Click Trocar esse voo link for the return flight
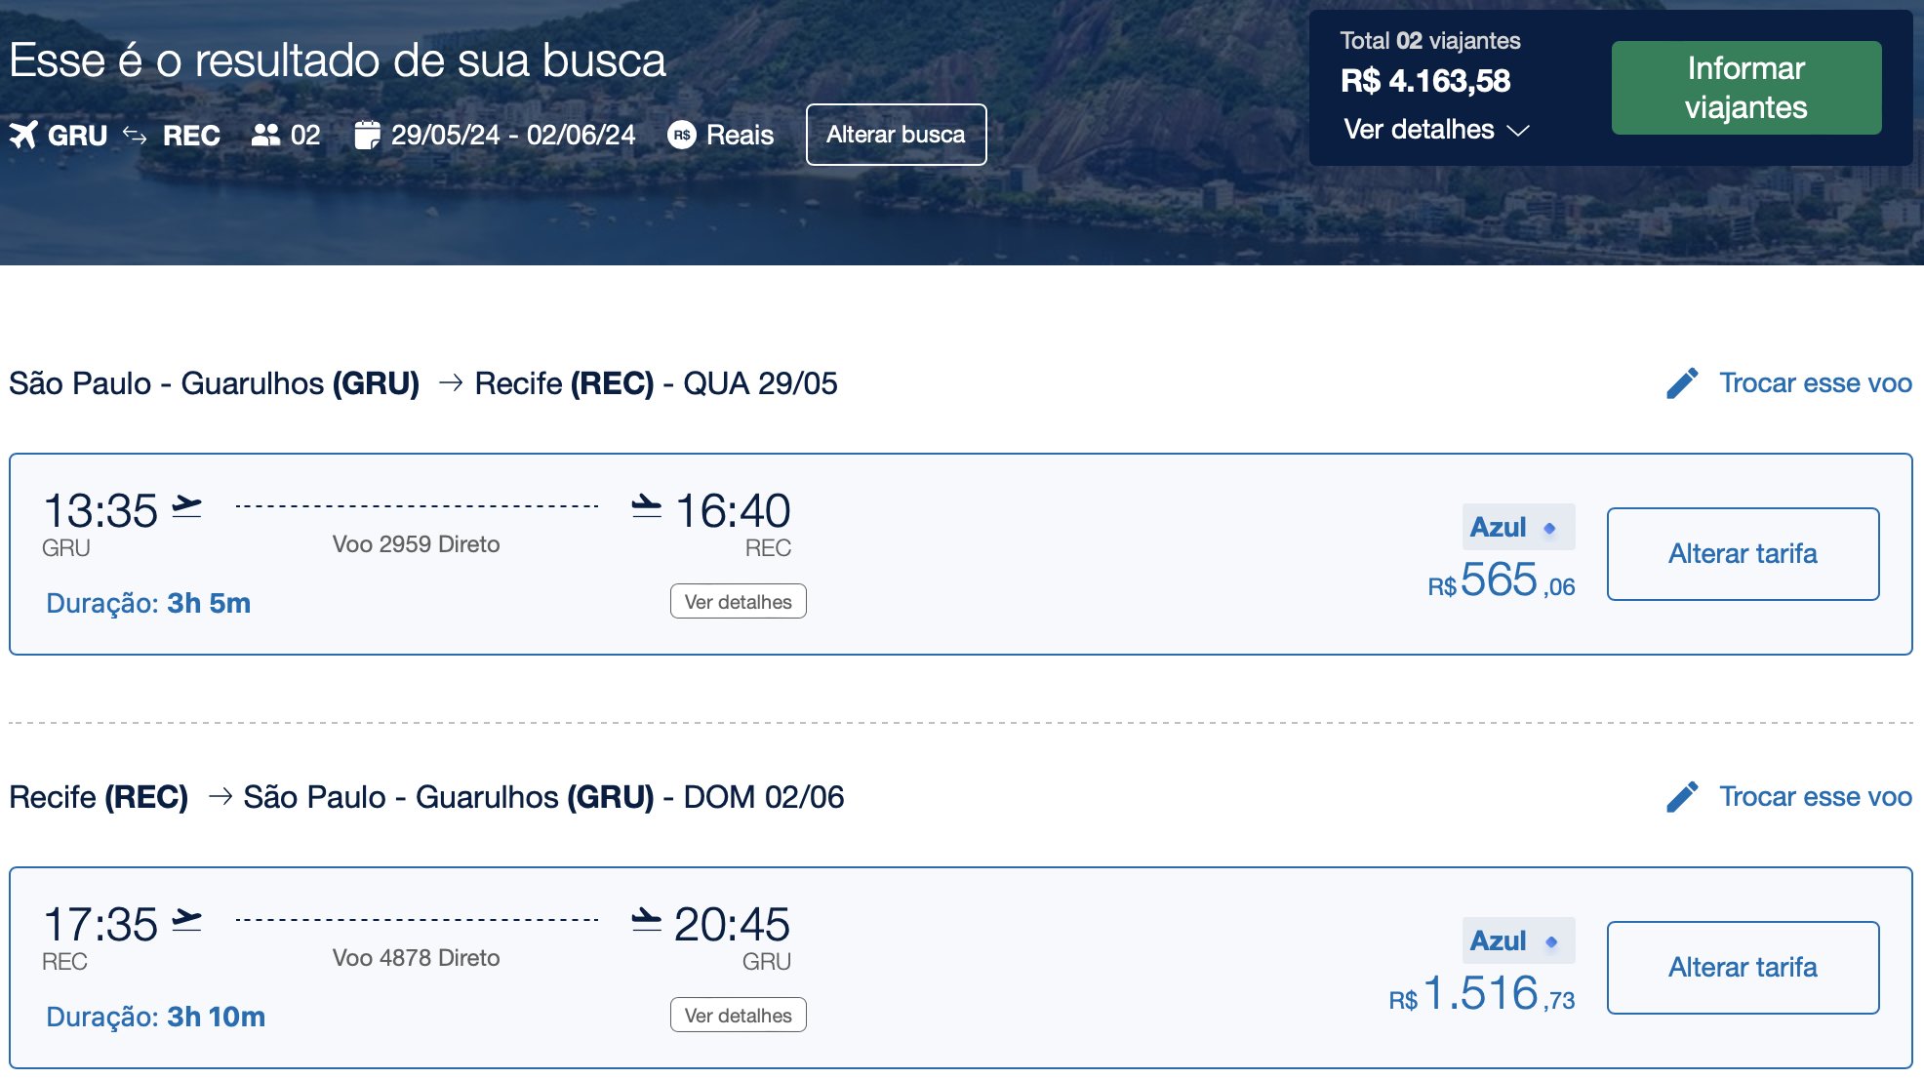Viewport: 1924px width, 1079px height. point(1815,797)
